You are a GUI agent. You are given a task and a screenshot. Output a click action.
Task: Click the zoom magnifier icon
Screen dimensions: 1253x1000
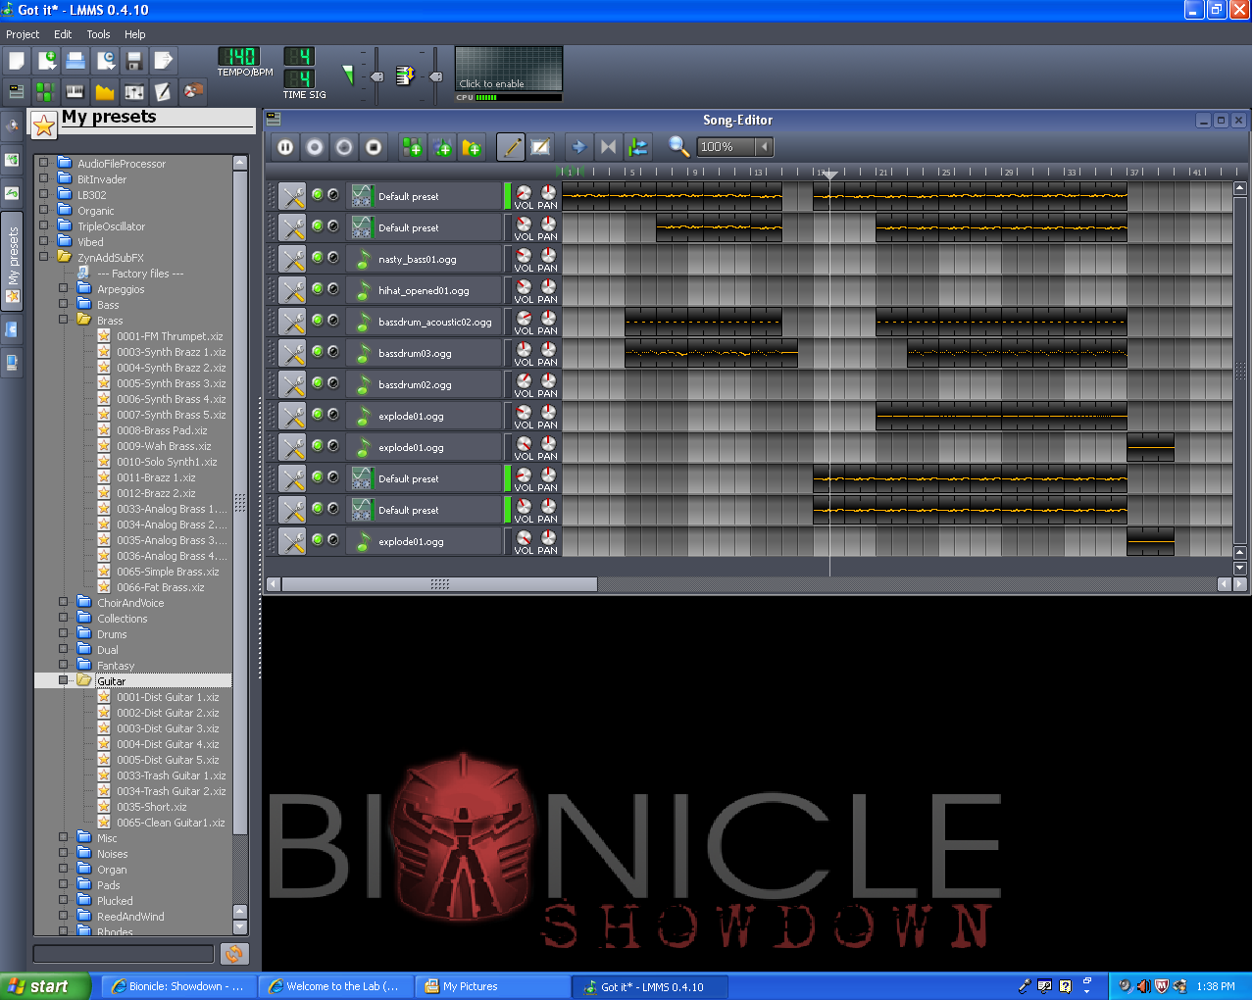pos(678,147)
